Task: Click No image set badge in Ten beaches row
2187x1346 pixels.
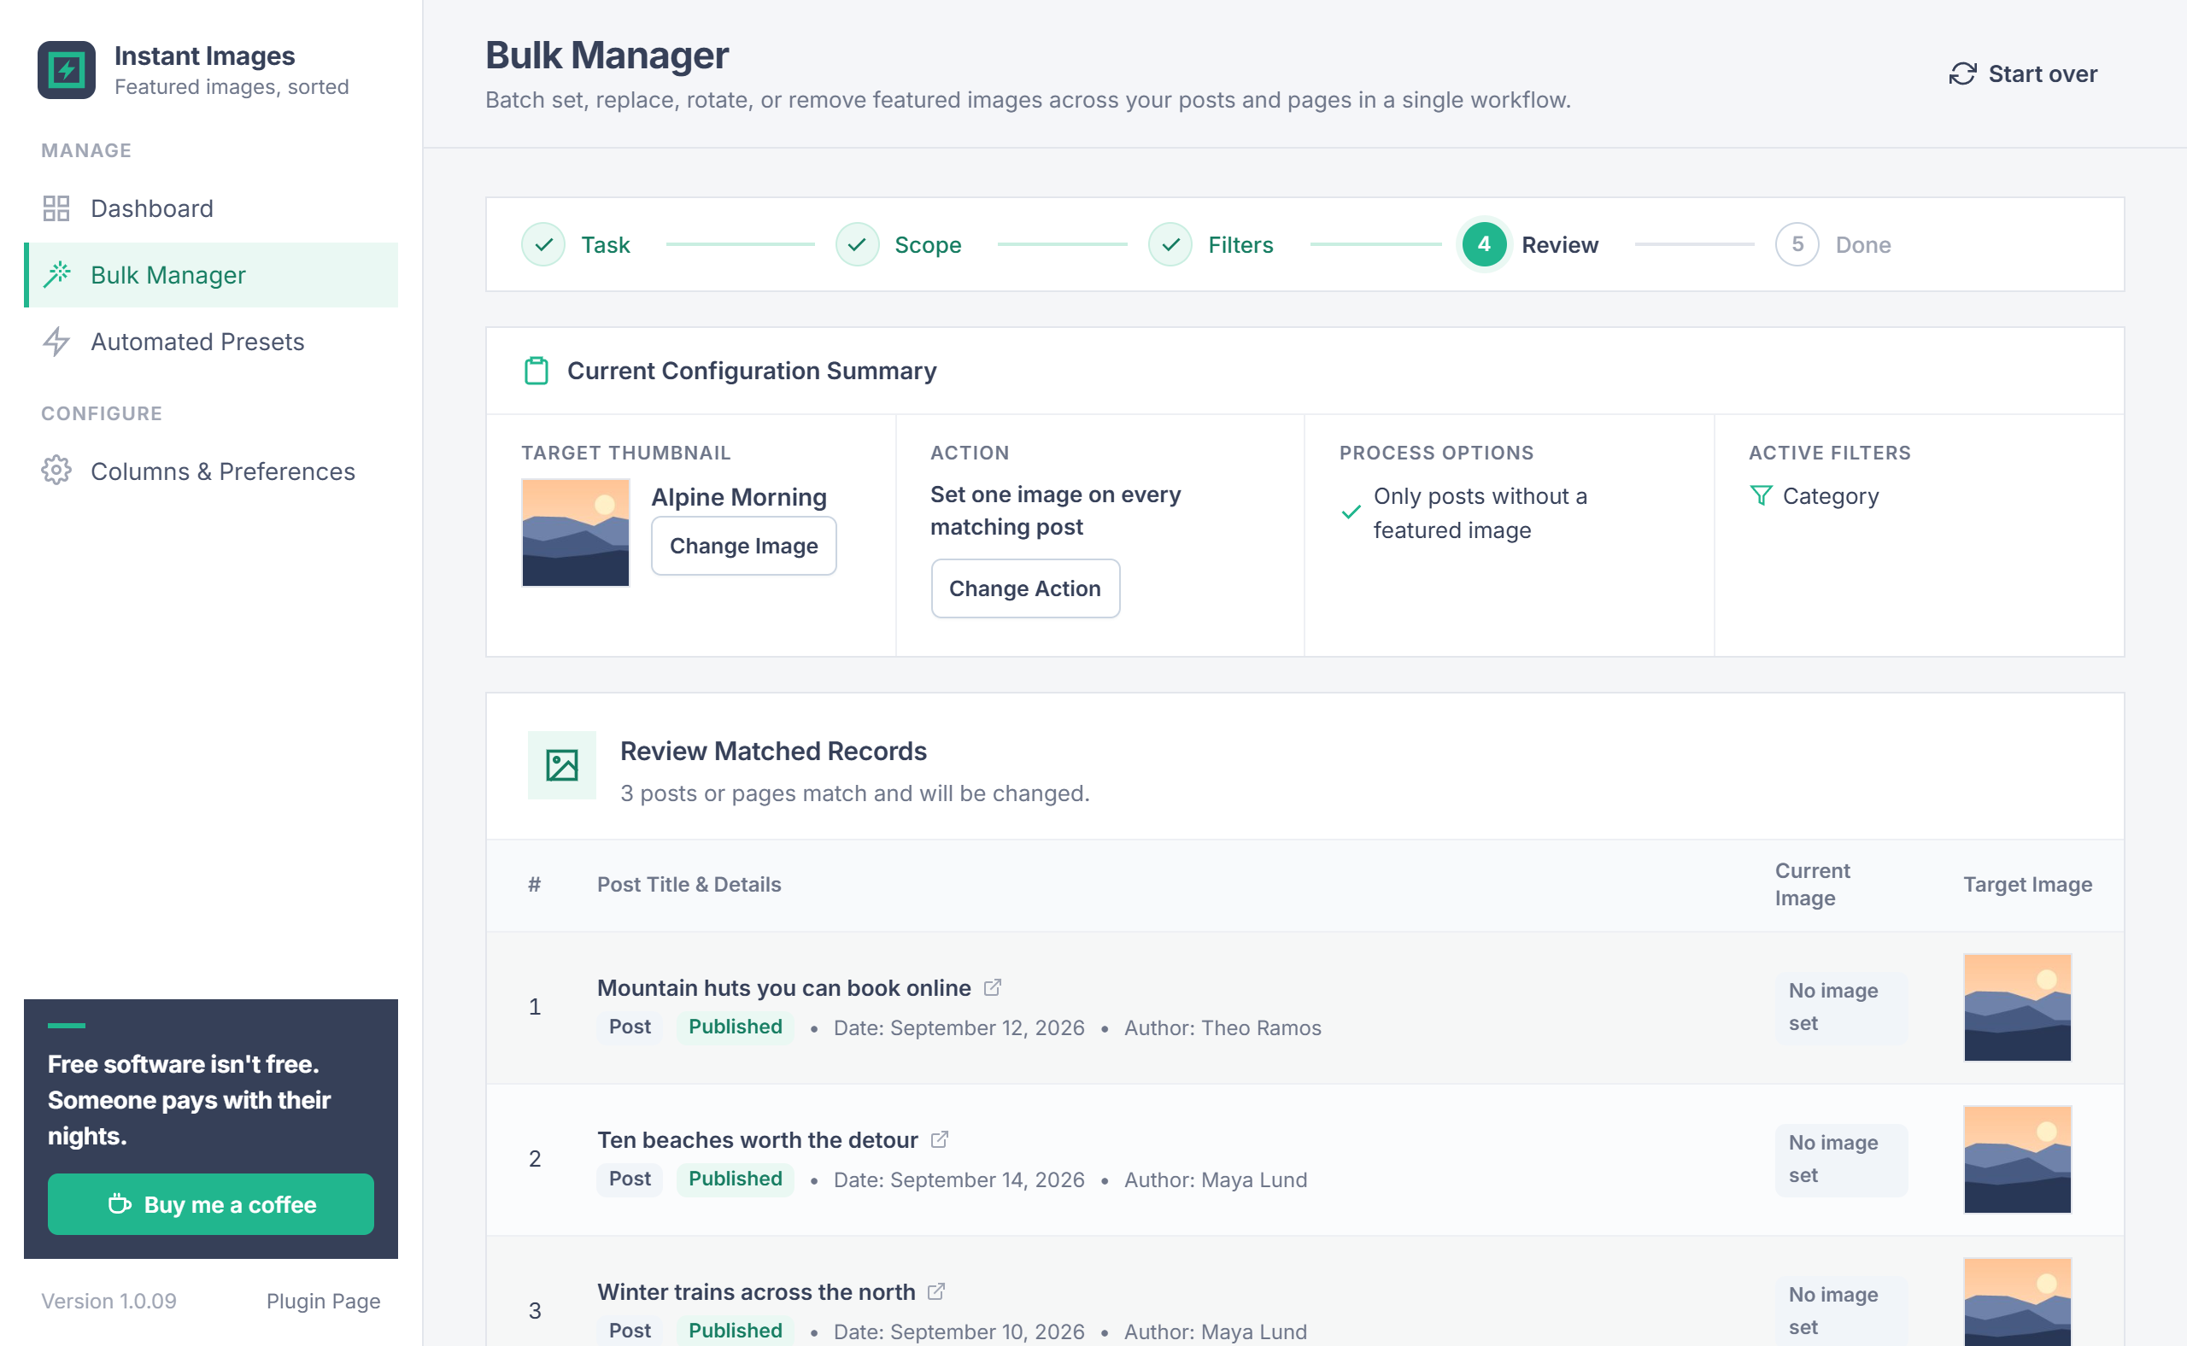Action: point(1841,1159)
